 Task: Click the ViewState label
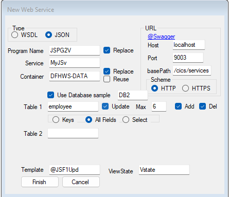tap(120, 171)
